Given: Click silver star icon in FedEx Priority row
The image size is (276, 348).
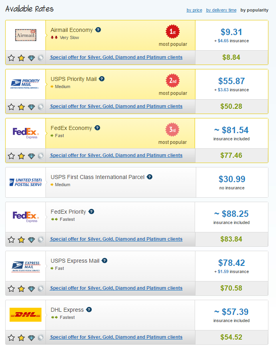Looking at the screenshot, I should [x=11, y=240].
